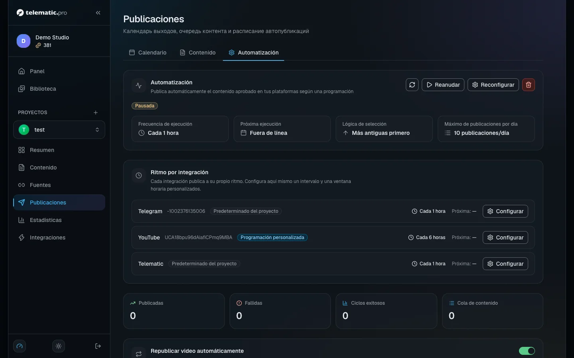Image resolution: width=574 pixels, height=358 pixels.
Task: Toggle light theme via sun icon
Action: click(59, 346)
